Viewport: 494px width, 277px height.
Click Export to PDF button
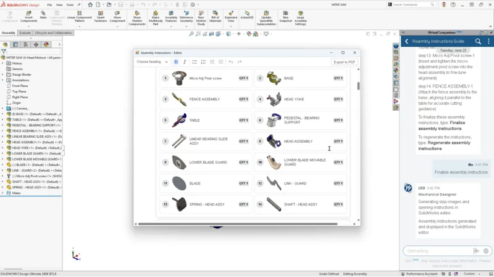click(x=345, y=62)
